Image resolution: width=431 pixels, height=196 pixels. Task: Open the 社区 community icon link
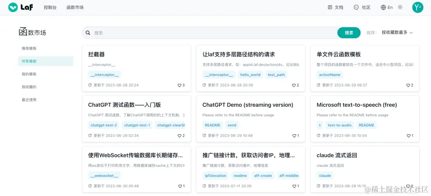click(356, 8)
